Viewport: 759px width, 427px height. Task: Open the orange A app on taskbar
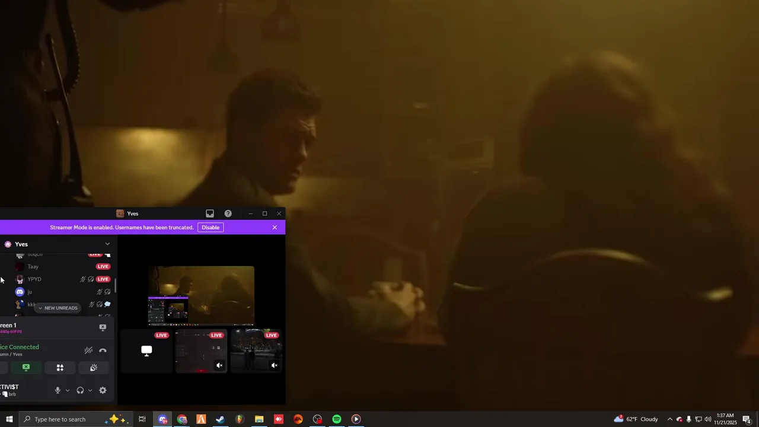pos(201,419)
